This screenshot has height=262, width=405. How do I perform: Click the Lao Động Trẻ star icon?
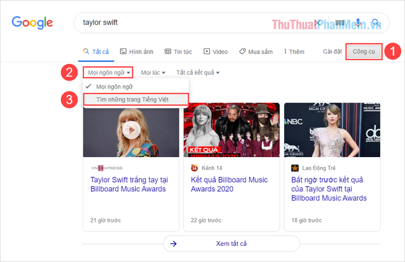(x=294, y=168)
